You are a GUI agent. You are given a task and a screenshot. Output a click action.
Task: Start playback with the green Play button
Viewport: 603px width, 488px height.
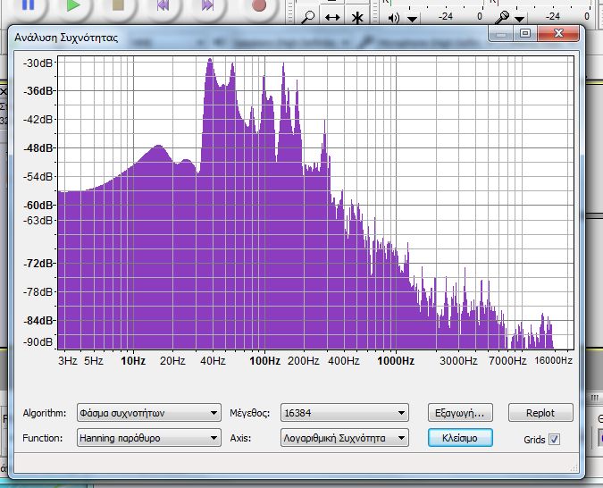click(73, 5)
